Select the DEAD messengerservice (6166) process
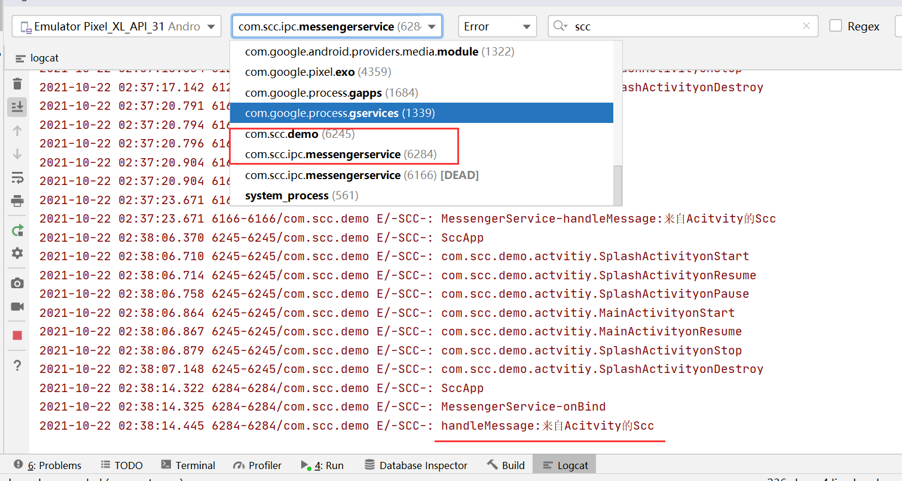This screenshot has width=902, height=481. pos(421,175)
